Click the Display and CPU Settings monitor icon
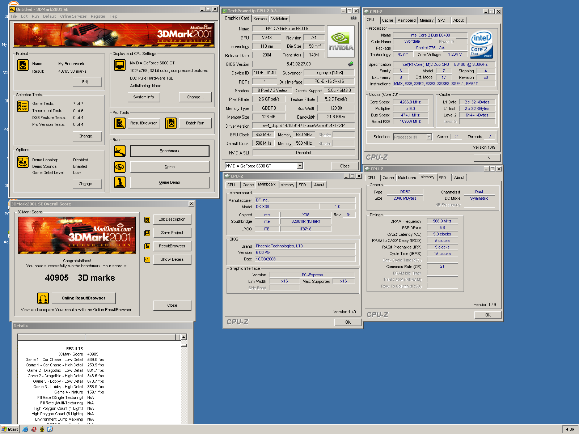Viewport: 579px width, 434px height. click(x=120, y=65)
